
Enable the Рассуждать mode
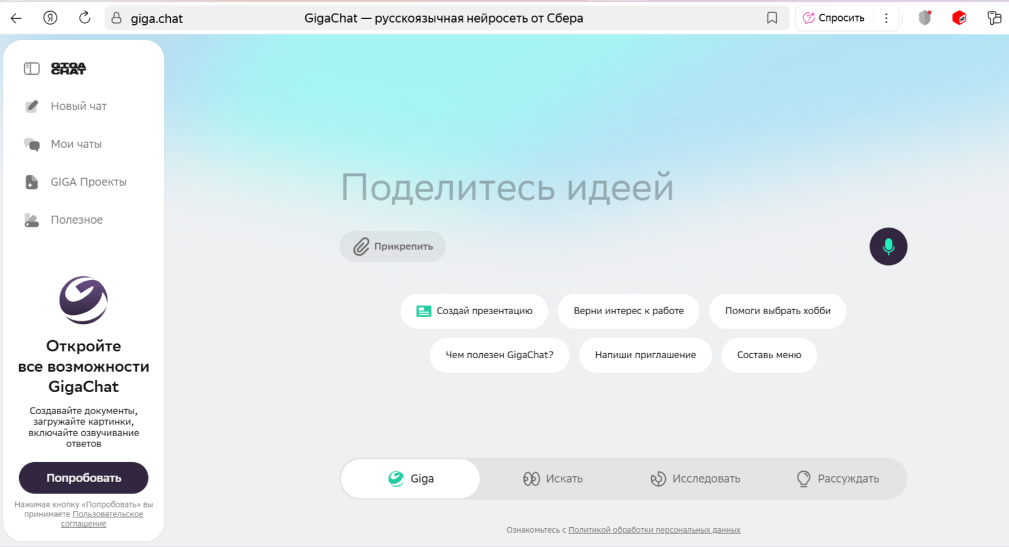[x=837, y=479]
